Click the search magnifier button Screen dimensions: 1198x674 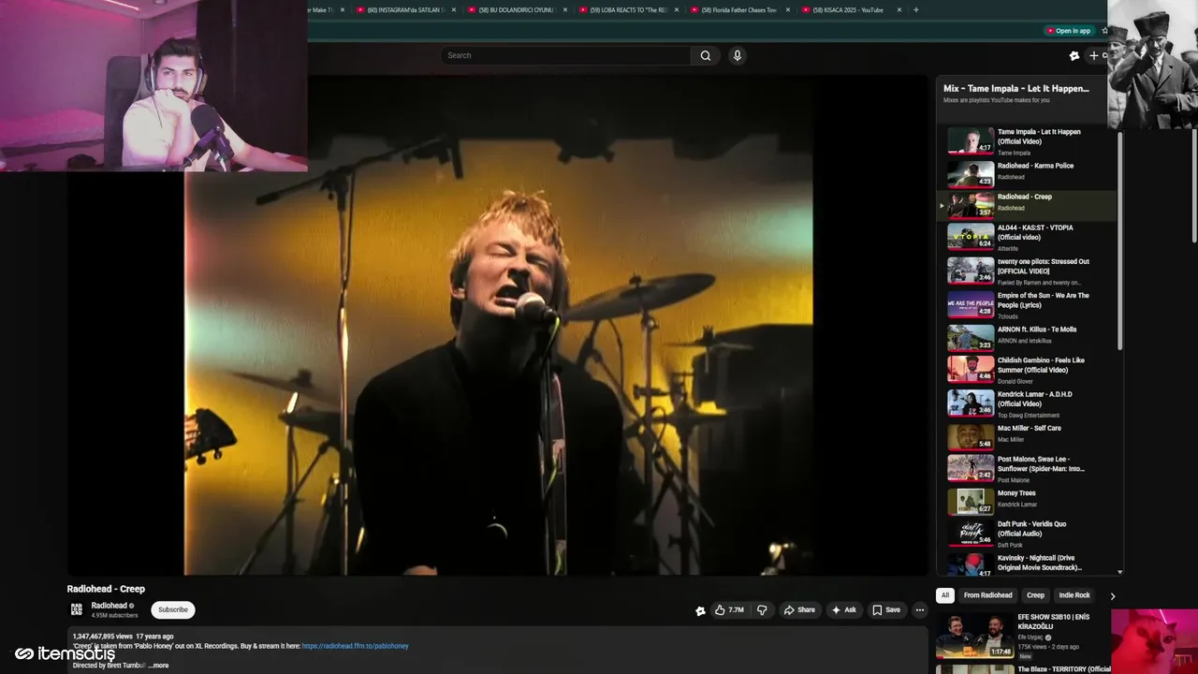(706, 55)
